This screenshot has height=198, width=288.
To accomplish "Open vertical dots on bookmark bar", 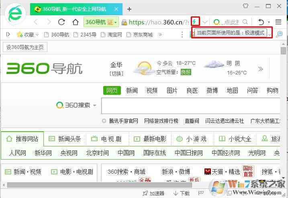I will point(182,34).
